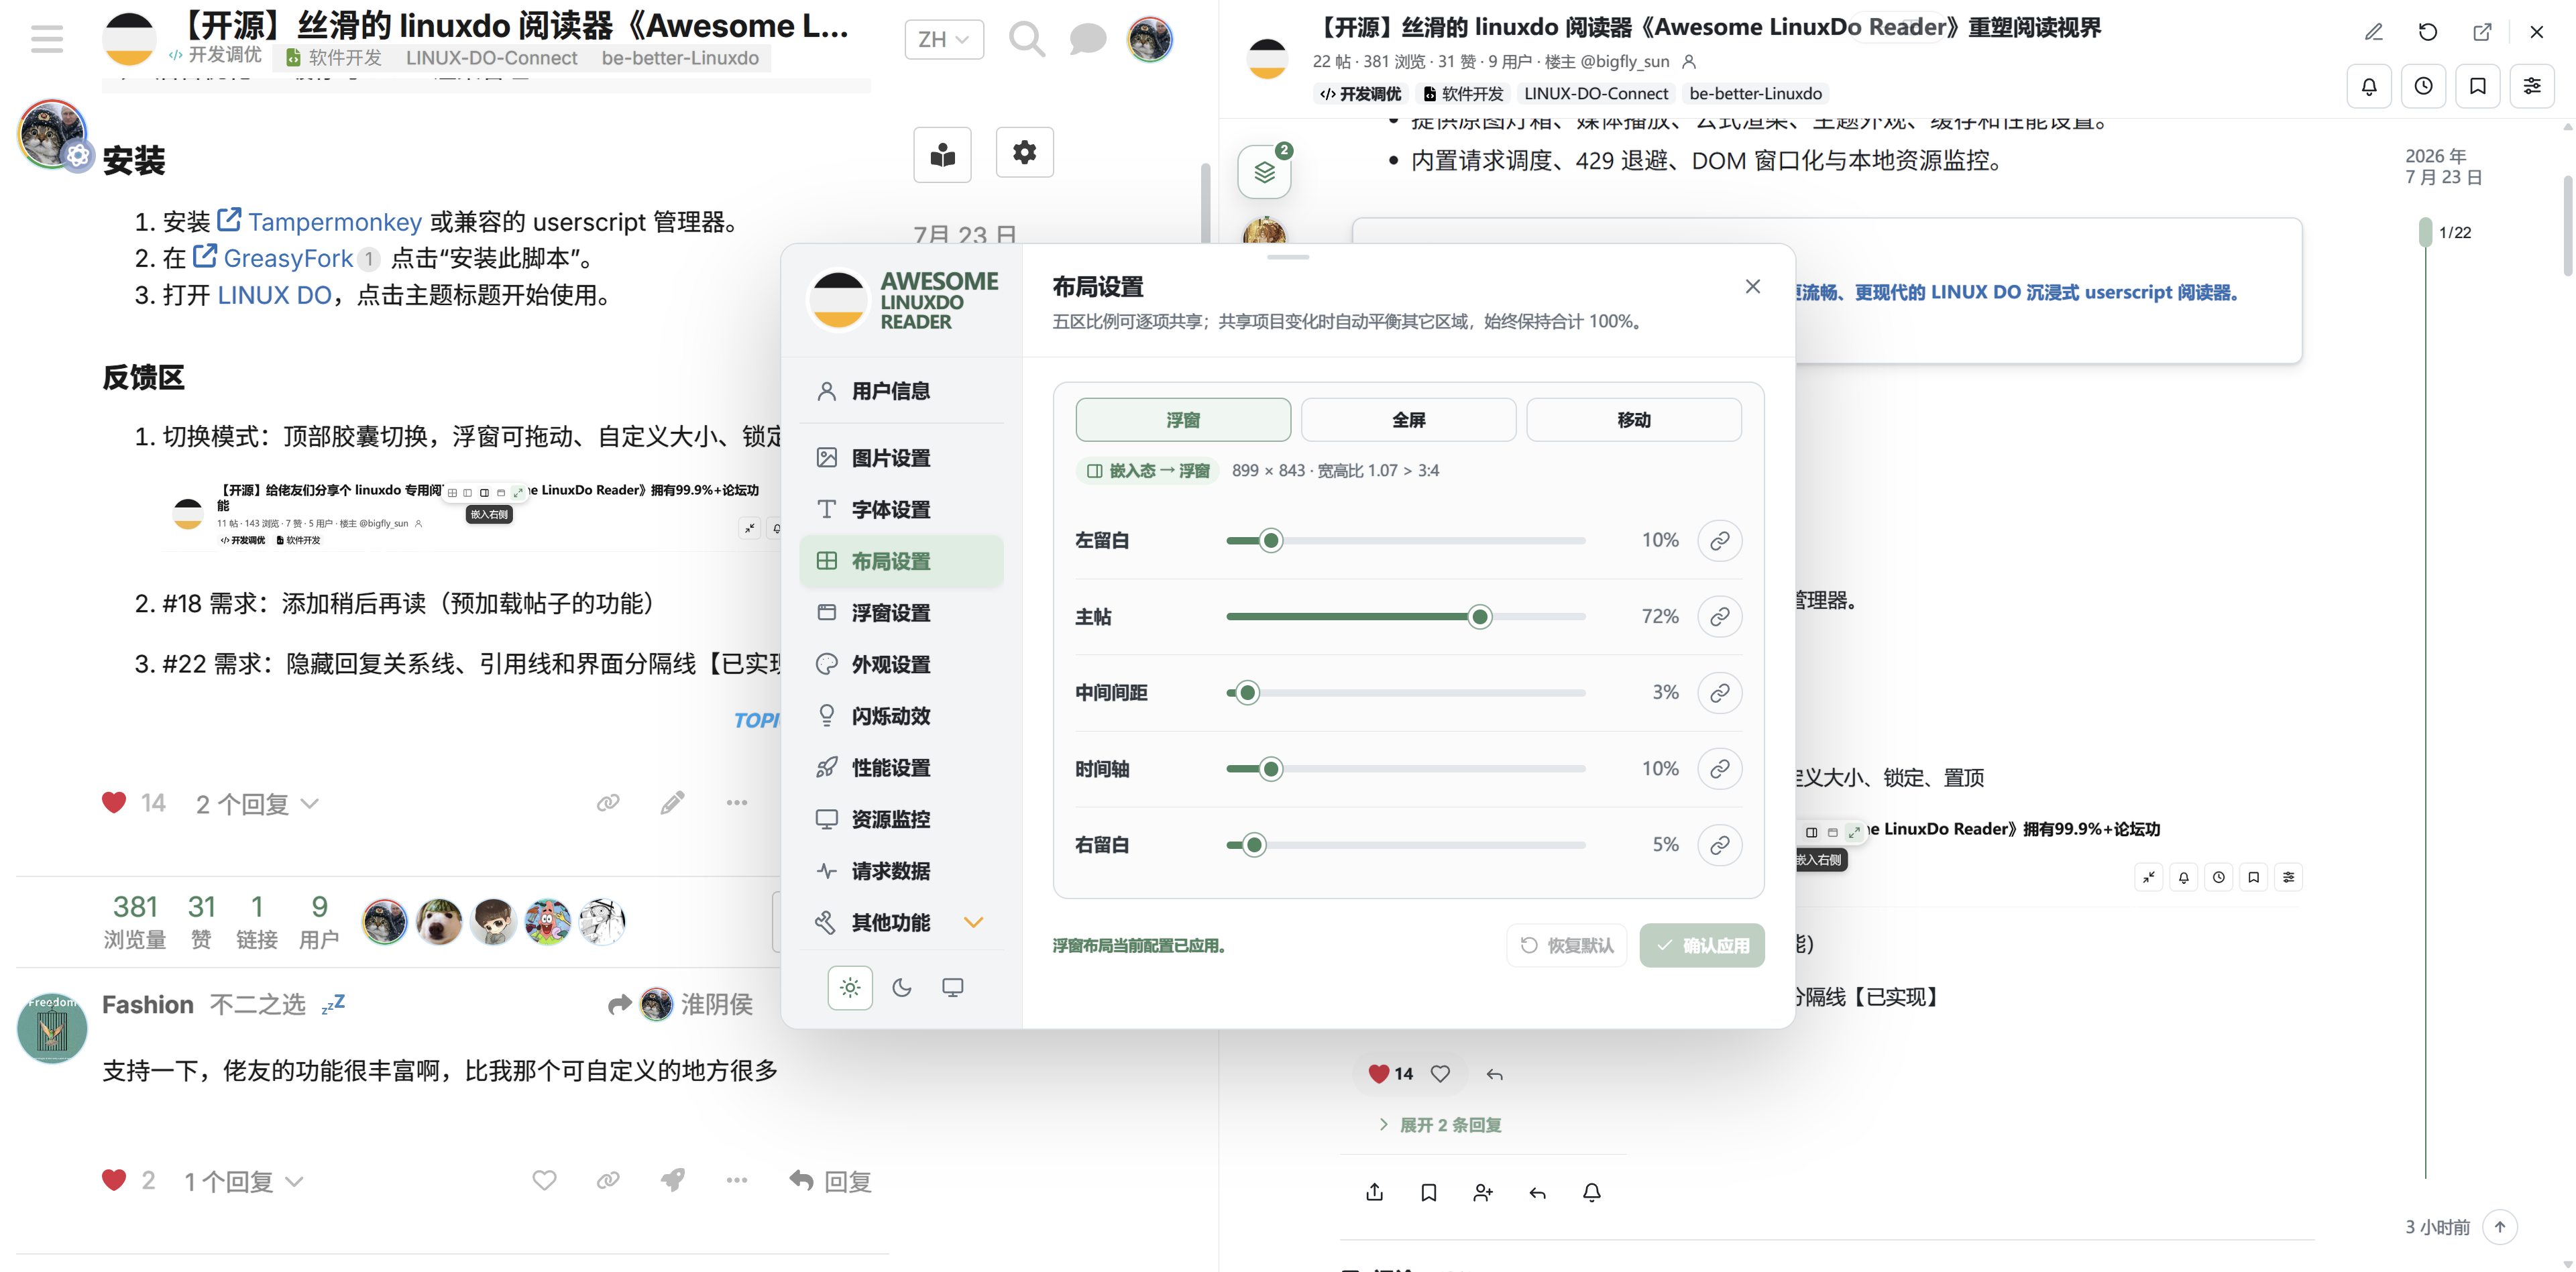The width and height of the screenshot is (2576, 1272).
Task: Click the 恢复默认 button
Action: click(x=1567, y=945)
